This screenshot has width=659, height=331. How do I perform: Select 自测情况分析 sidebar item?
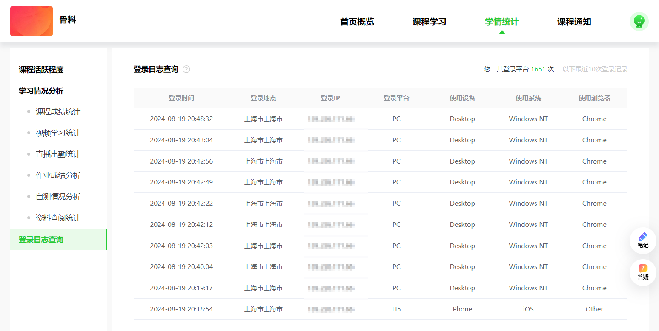tap(58, 197)
